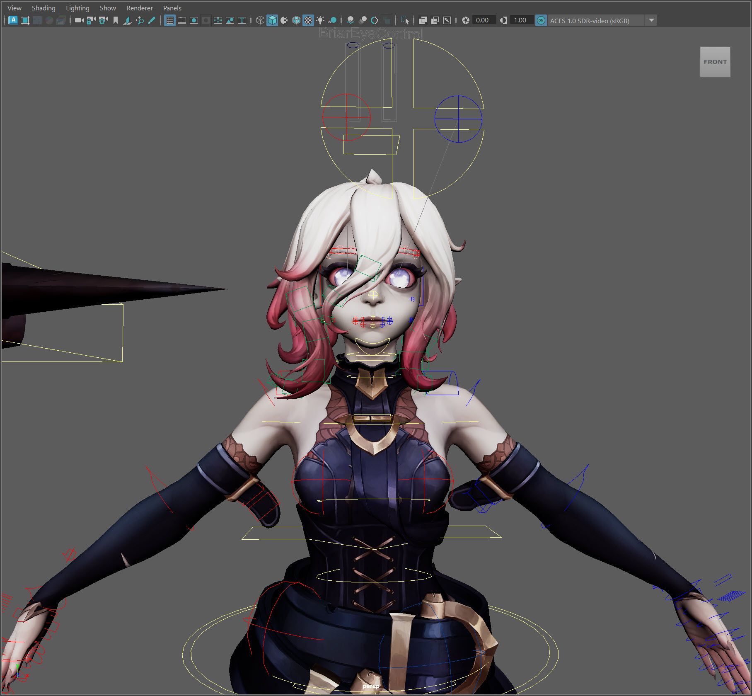Toggle the Textured display checker icon

tap(308, 20)
